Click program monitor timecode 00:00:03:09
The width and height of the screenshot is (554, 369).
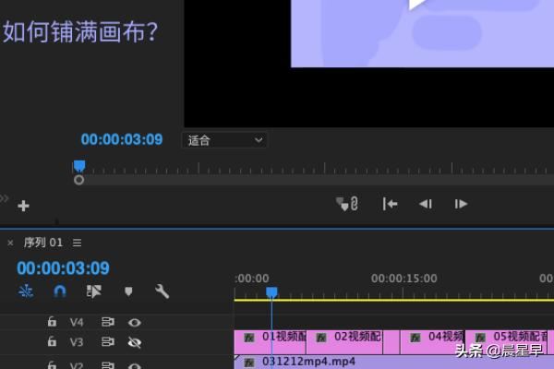point(122,139)
